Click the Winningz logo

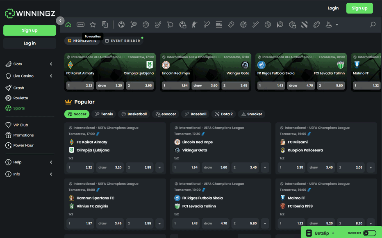click(30, 14)
